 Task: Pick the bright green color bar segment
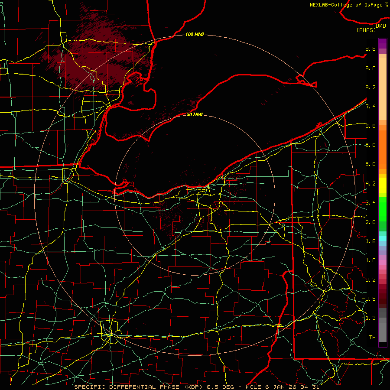point(383,209)
